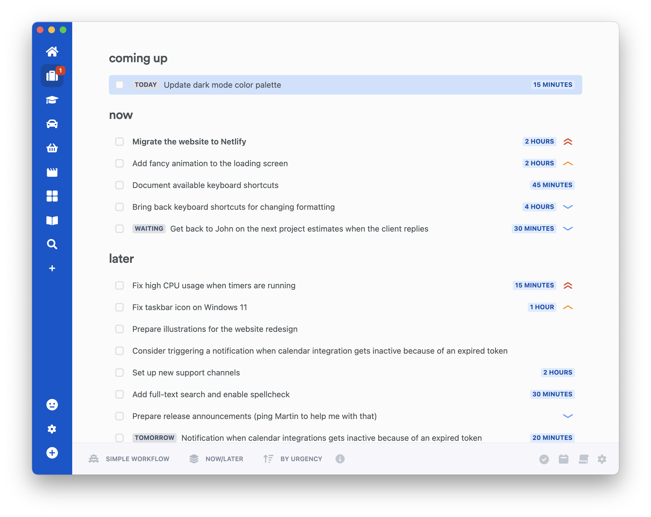Tick 'Fix taskbar icon on Windows 11' checkbox
The height and width of the screenshot is (517, 651).
point(119,307)
